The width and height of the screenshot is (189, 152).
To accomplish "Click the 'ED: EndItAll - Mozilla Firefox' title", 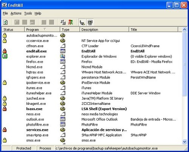I will pos(152,62).
